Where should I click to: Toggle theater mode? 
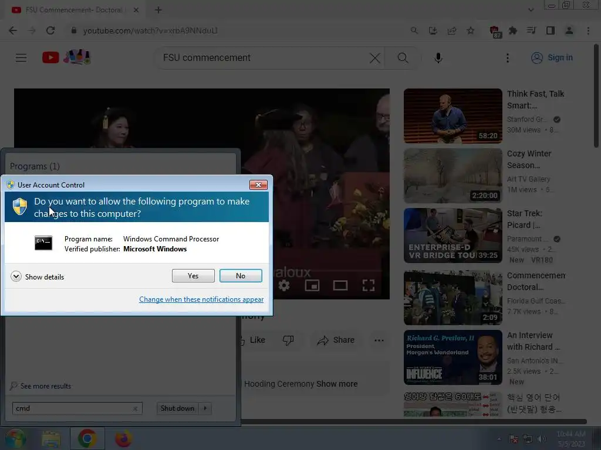[340, 285]
